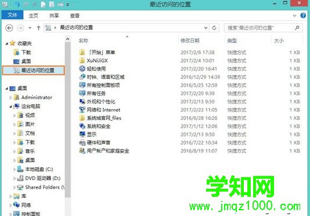Viewport: 310px width, 216px height.
Task: Open the address bar history dropdown
Action: (x=206, y=28)
